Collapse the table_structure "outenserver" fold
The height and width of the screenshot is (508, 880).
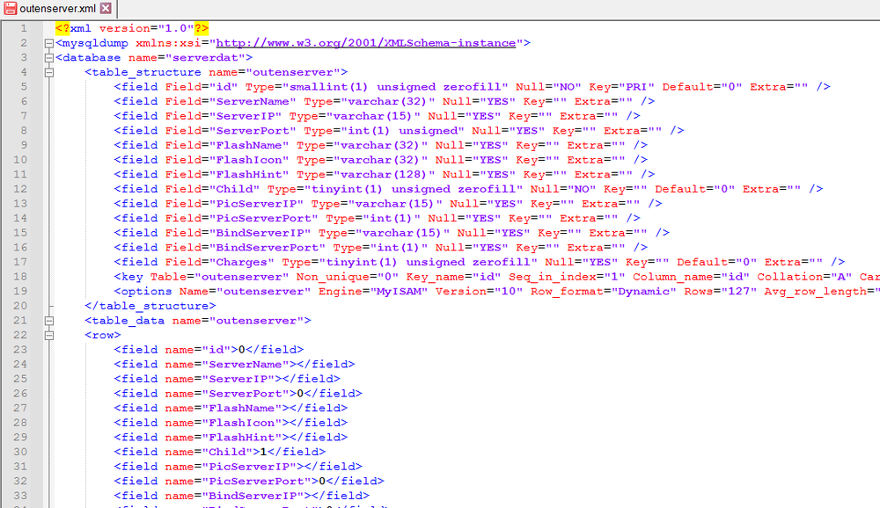[49, 71]
